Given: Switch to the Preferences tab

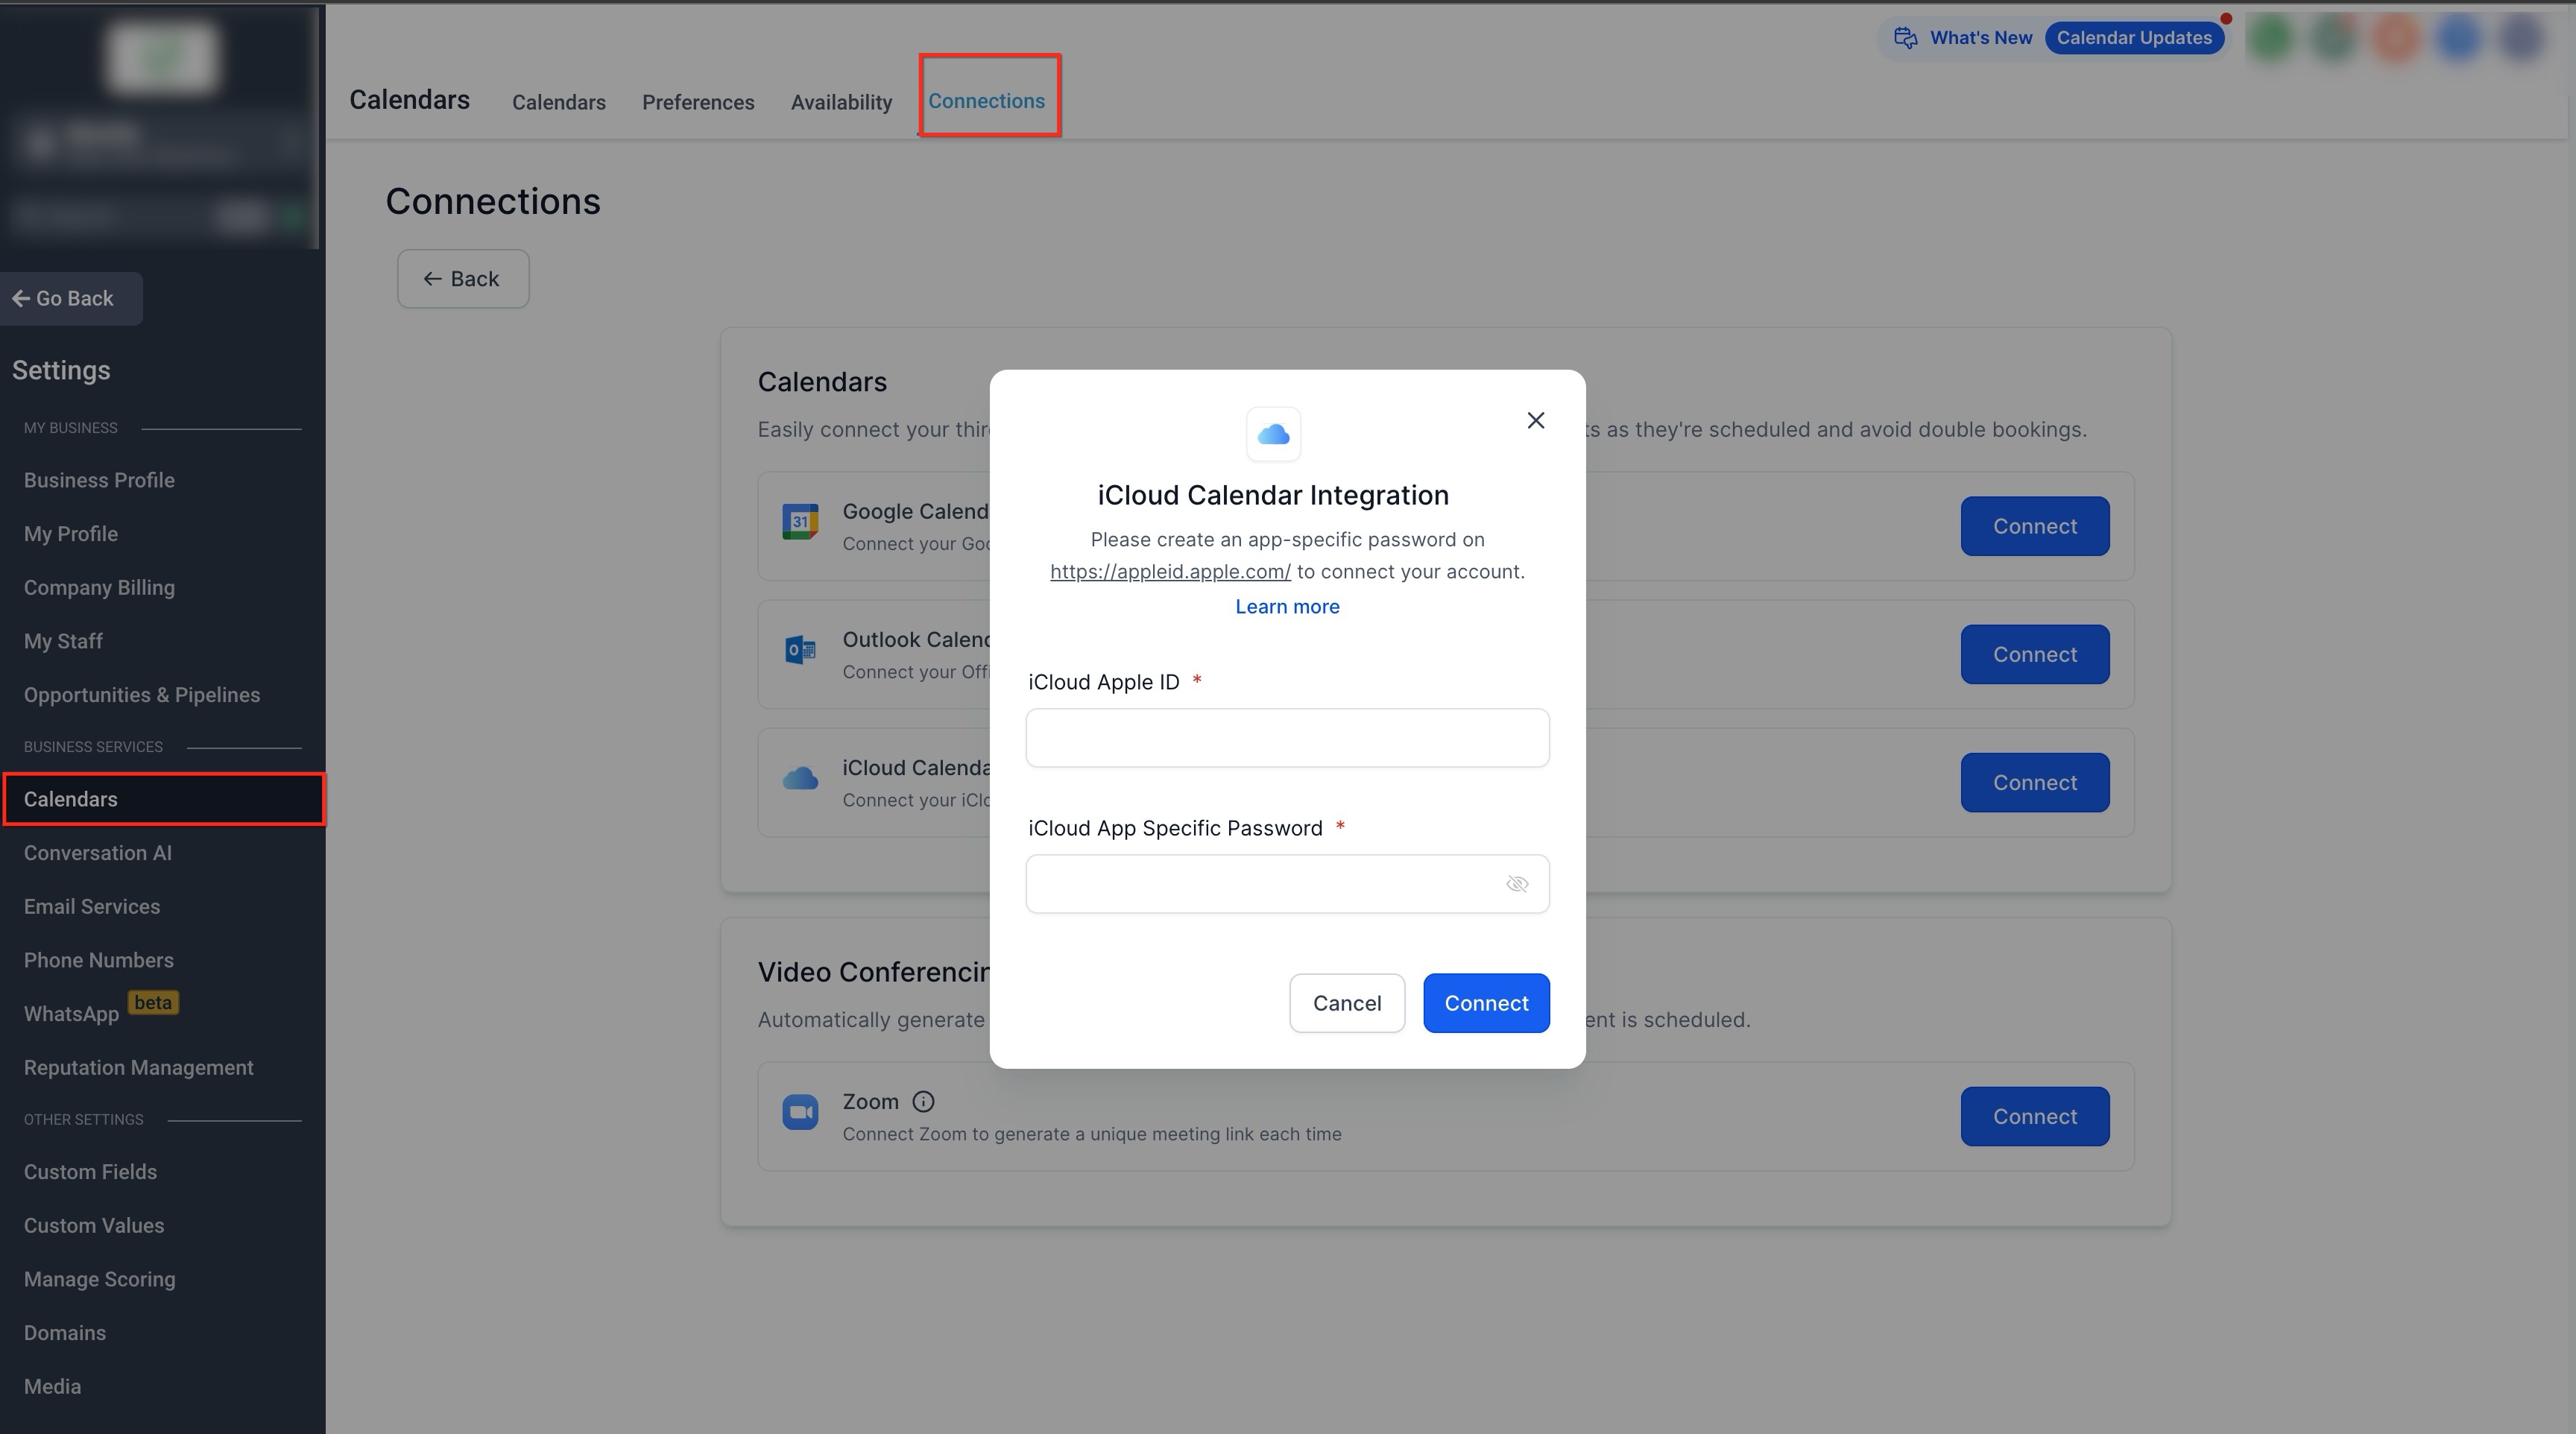Looking at the screenshot, I should (697, 102).
